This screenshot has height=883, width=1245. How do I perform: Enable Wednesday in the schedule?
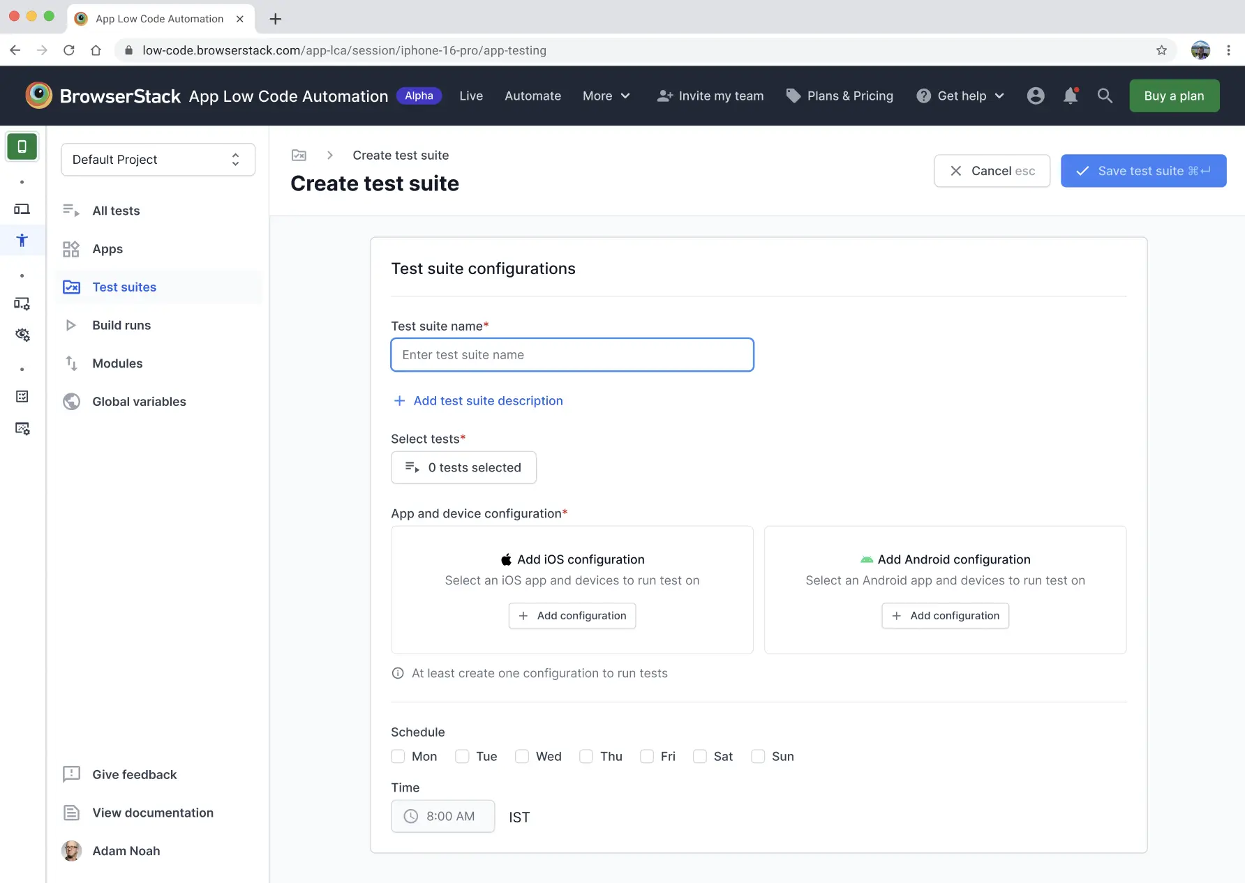(x=521, y=756)
